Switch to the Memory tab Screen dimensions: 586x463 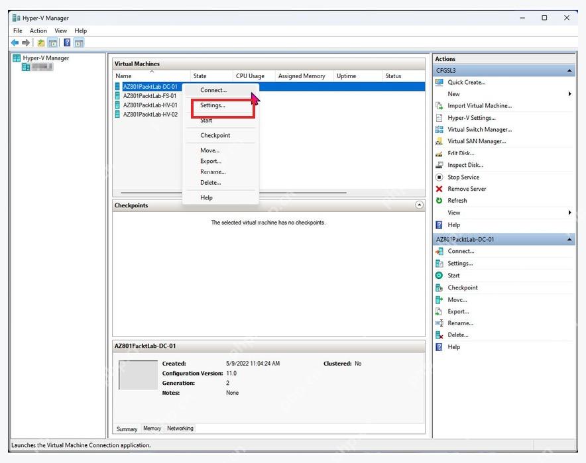(x=152, y=429)
